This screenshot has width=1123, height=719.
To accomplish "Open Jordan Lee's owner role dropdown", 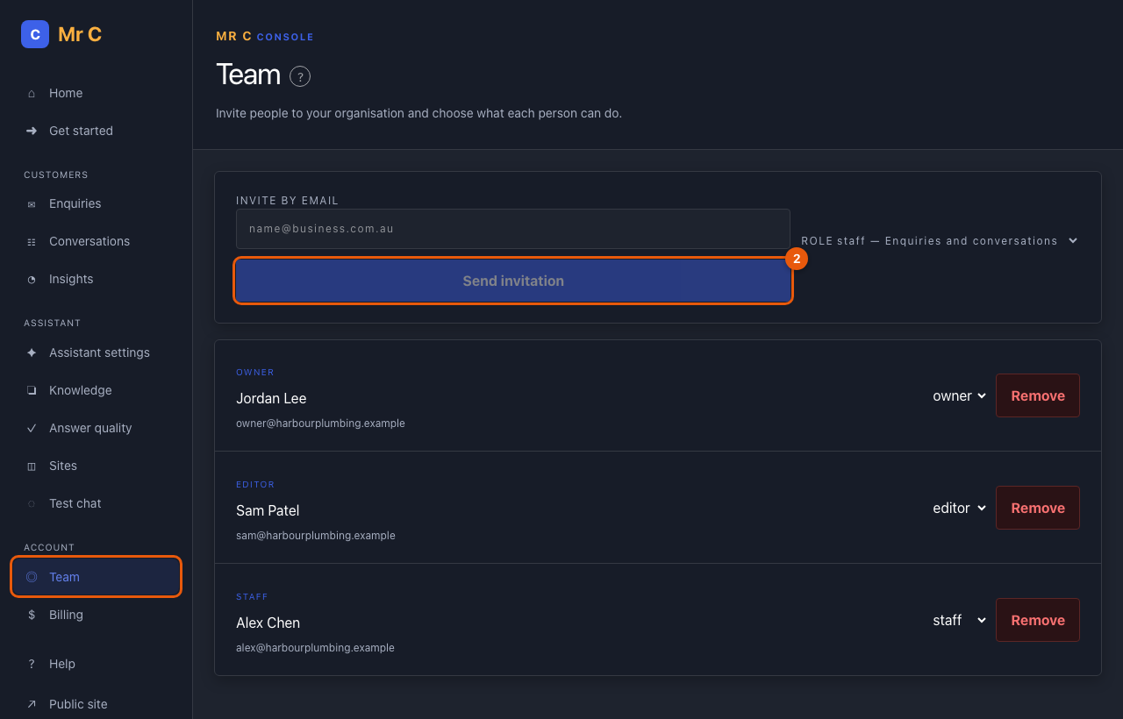I will click(x=960, y=395).
